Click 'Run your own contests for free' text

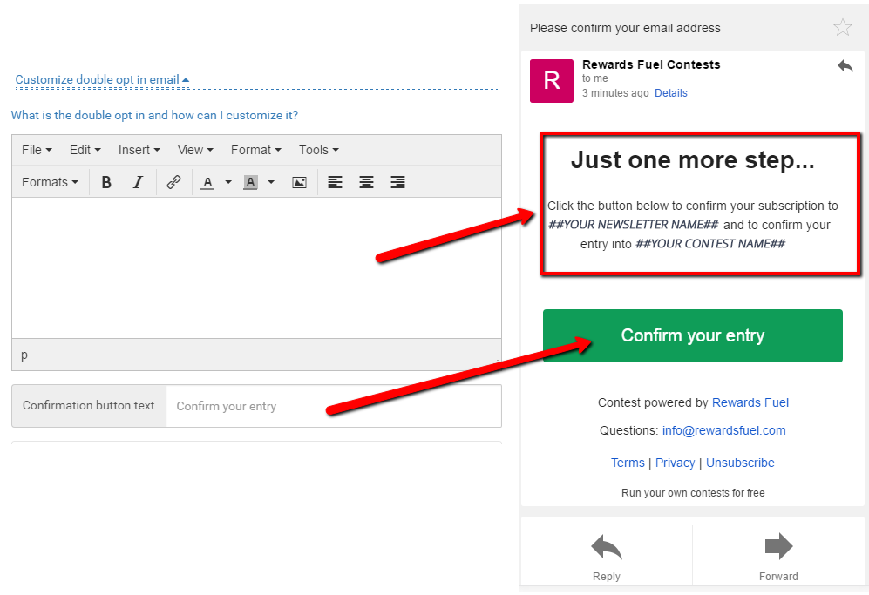(693, 492)
